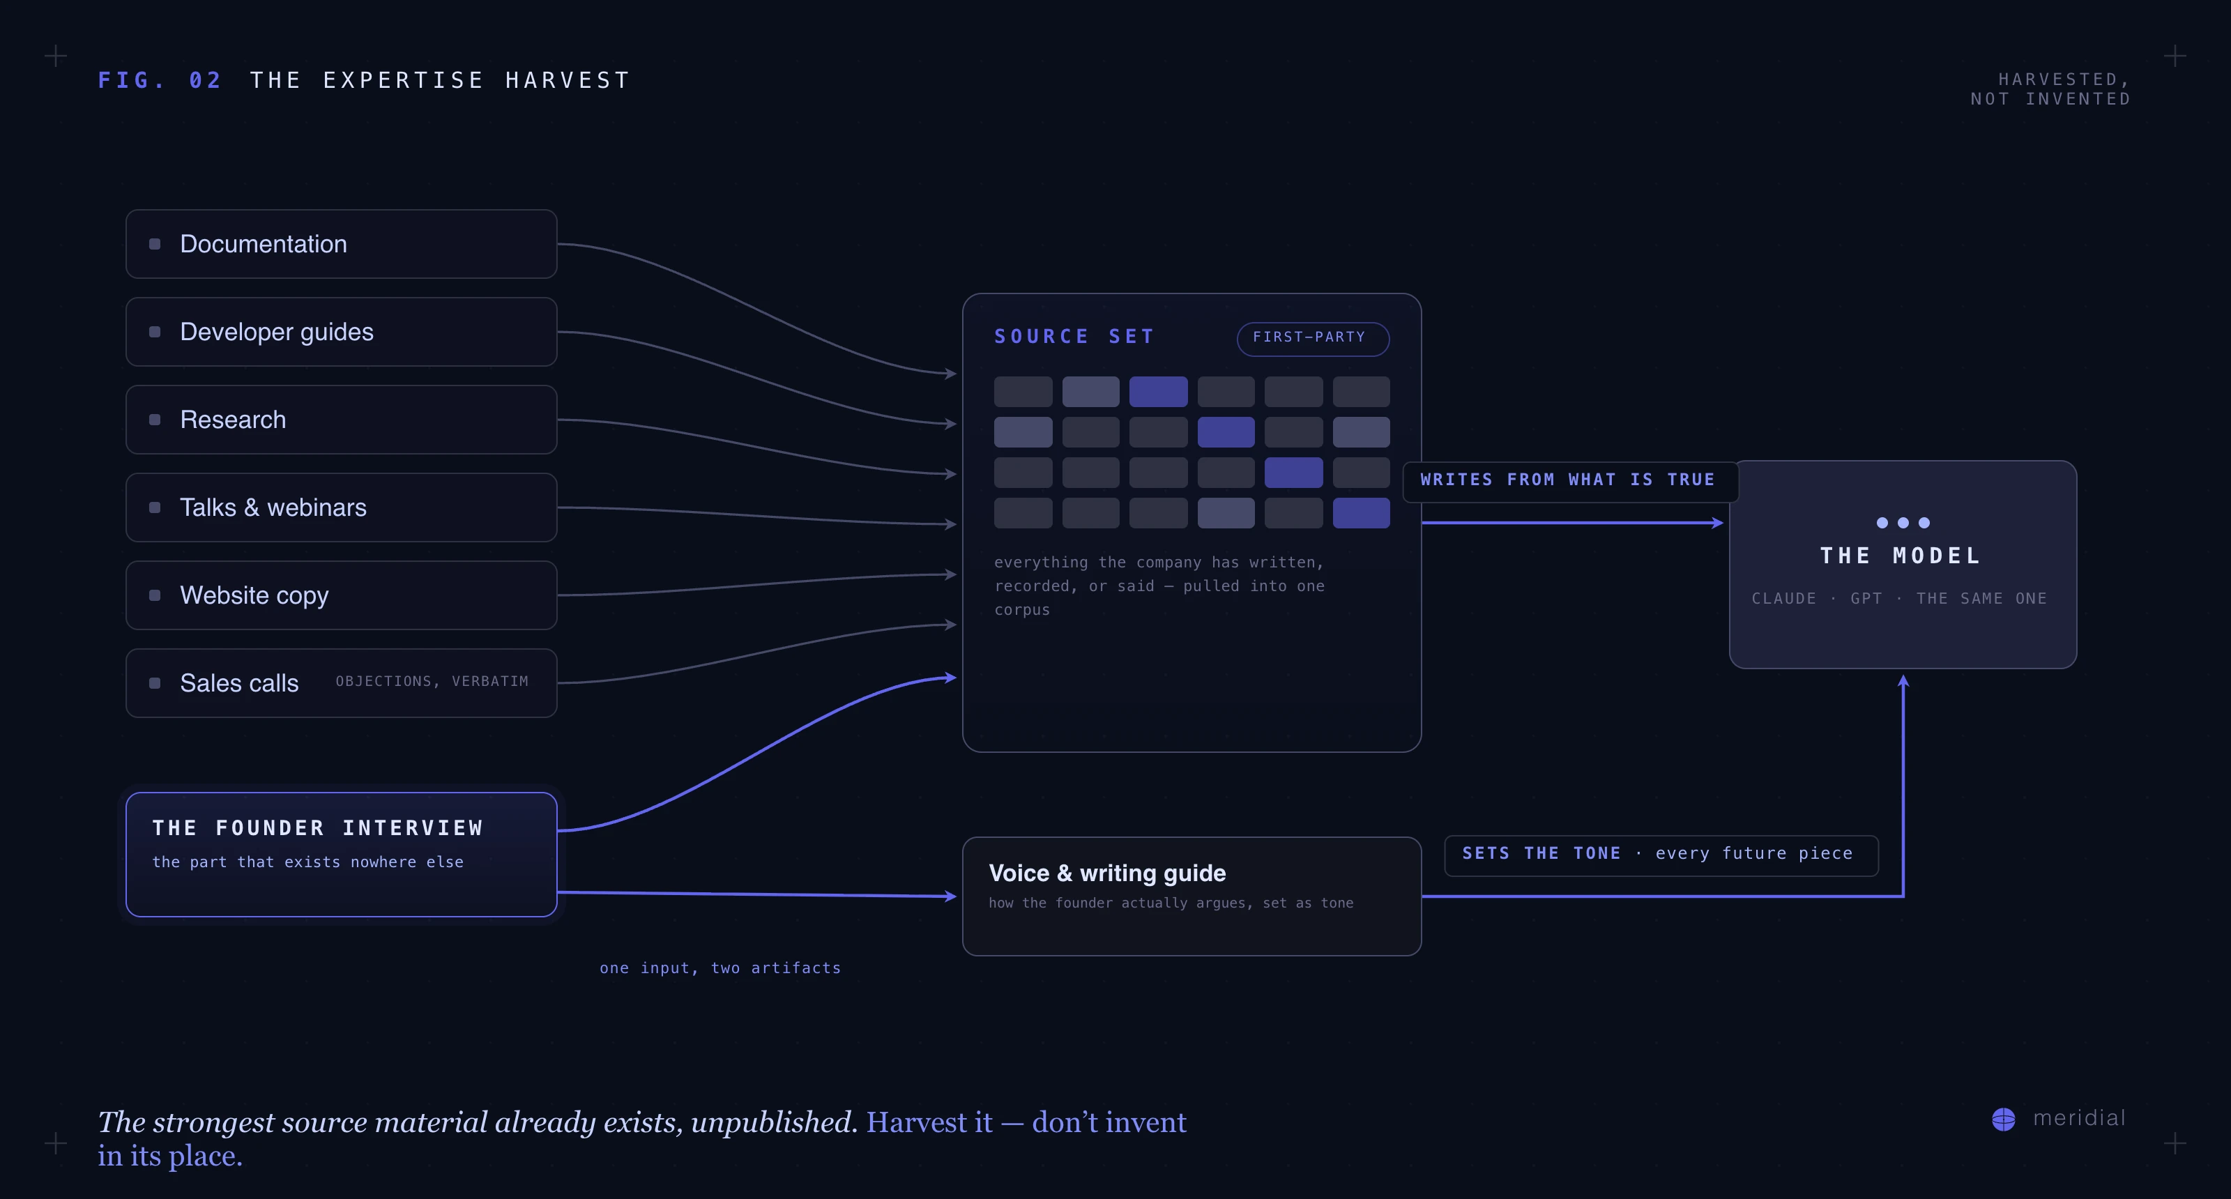Click the plus crosshair mark at top-left corner
Viewport: 2231px width, 1199px height.
point(56,56)
